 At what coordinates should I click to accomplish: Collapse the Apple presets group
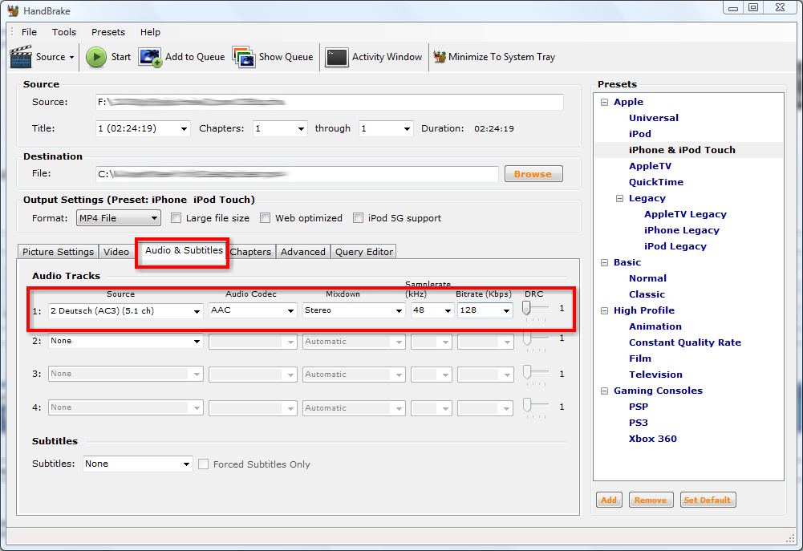click(604, 102)
